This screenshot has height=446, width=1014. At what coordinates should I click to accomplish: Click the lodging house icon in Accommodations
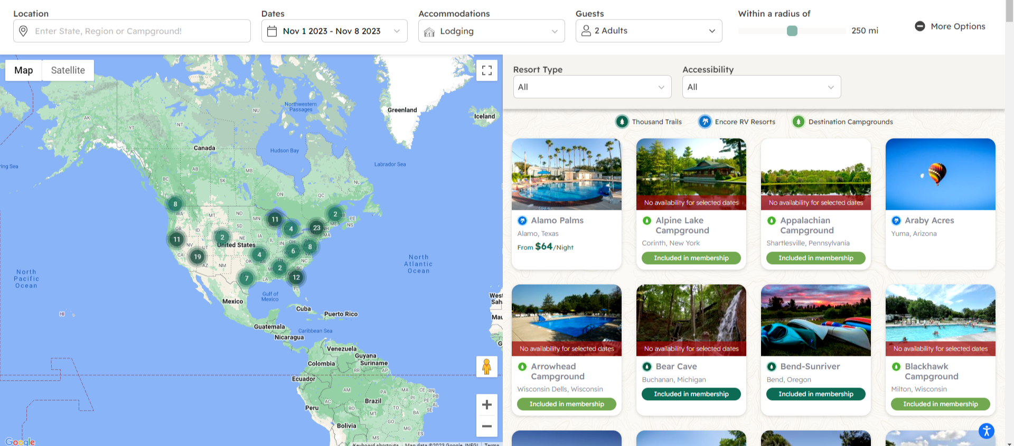[429, 32]
